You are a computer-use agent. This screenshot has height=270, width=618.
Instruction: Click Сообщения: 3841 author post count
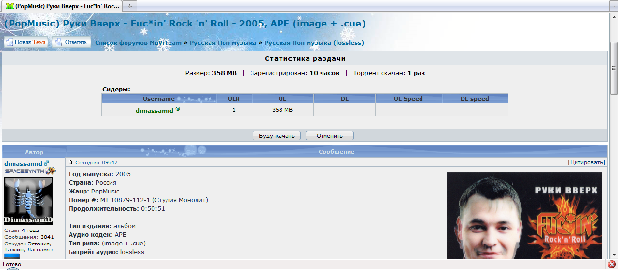(x=29, y=237)
